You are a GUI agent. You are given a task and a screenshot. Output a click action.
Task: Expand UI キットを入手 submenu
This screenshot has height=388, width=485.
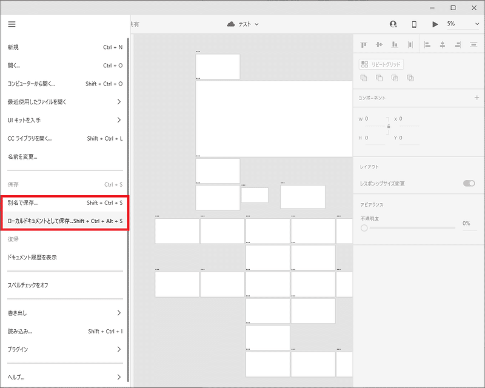tap(65, 120)
